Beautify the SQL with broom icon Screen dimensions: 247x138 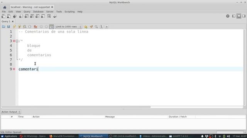[x=91, y=26]
